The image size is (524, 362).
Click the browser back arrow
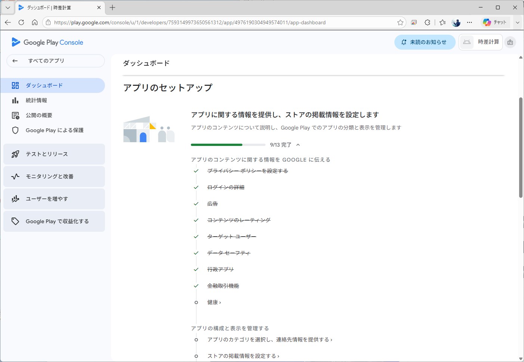(x=8, y=22)
